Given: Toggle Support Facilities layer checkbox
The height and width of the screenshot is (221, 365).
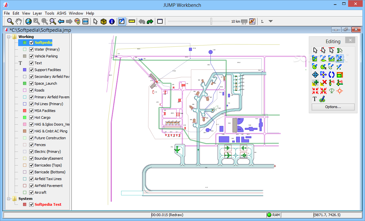Looking at the screenshot, I should tap(31, 70).
